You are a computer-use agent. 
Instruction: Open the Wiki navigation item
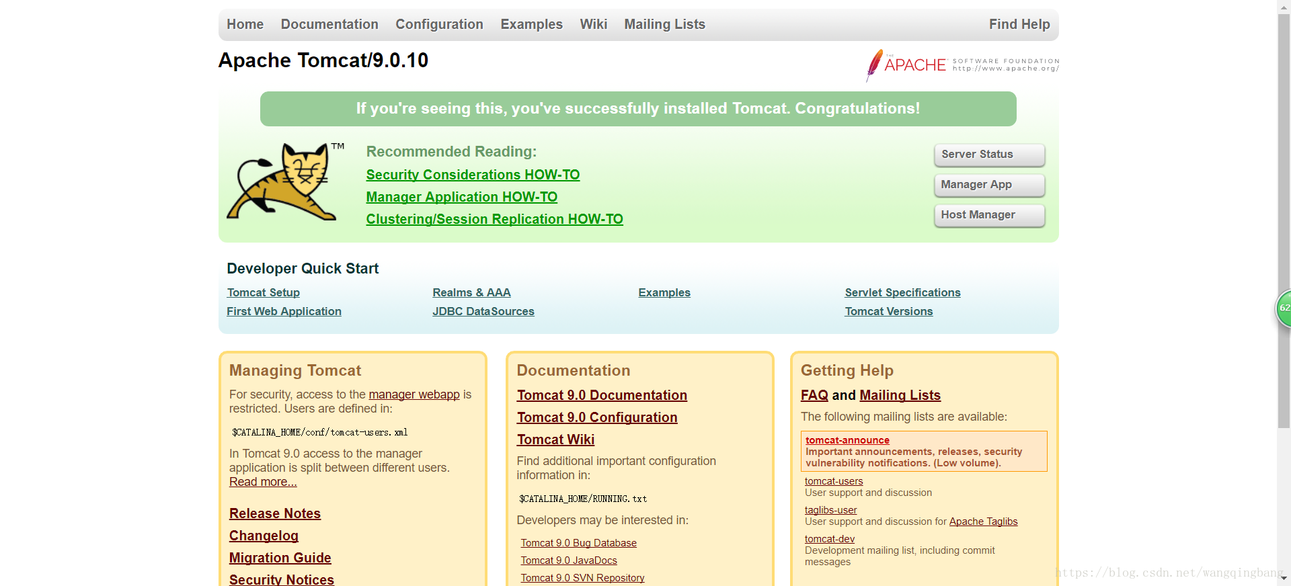[593, 24]
